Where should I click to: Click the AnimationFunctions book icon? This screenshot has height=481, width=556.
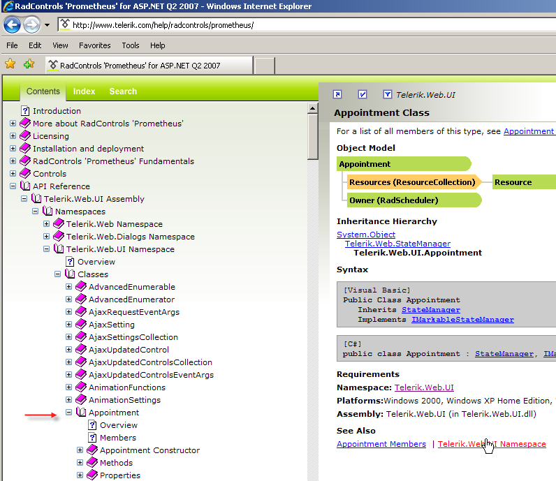pyautogui.click(x=81, y=387)
